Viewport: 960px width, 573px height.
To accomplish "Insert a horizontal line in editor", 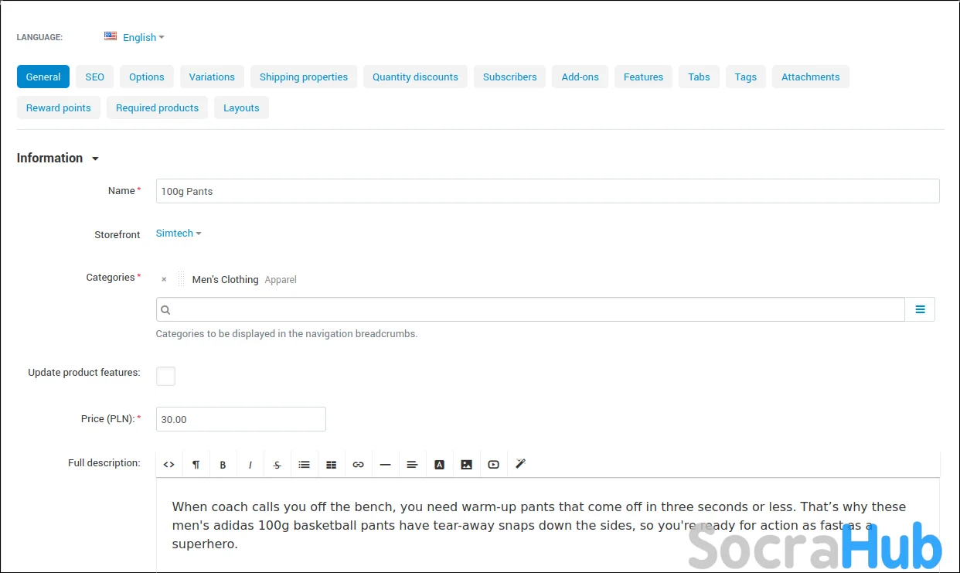I will coord(385,465).
